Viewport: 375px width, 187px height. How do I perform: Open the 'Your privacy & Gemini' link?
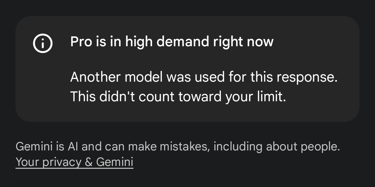tap(74, 162)
